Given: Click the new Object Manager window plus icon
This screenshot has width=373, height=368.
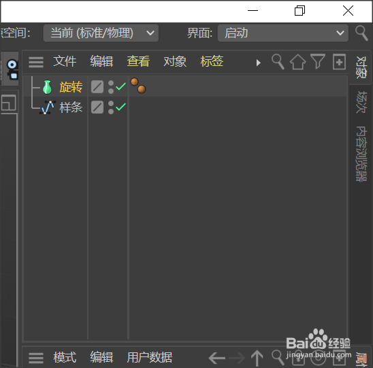Looking at the screenshot, I should pyautogui.click(x=339, y=62).
